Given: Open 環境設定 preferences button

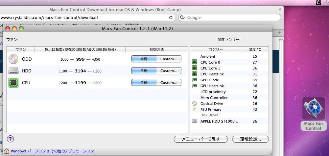Looking at the screenshot, I should click(250, 139).
